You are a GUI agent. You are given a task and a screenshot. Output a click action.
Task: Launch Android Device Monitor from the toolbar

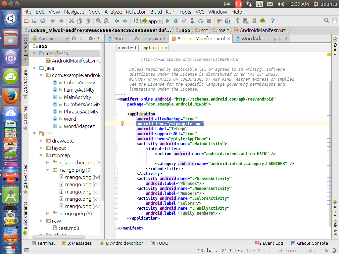pyautogui.click(x=262, y=21)
